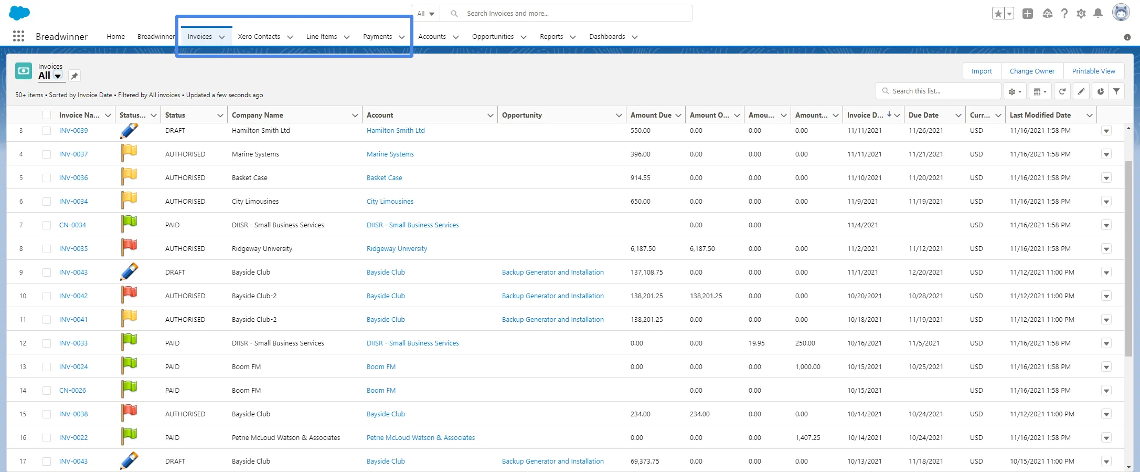The width and height of the screenshot is (1140, 472).
Task: Open the user profile avatar
Action: [x=1121, y=13]
